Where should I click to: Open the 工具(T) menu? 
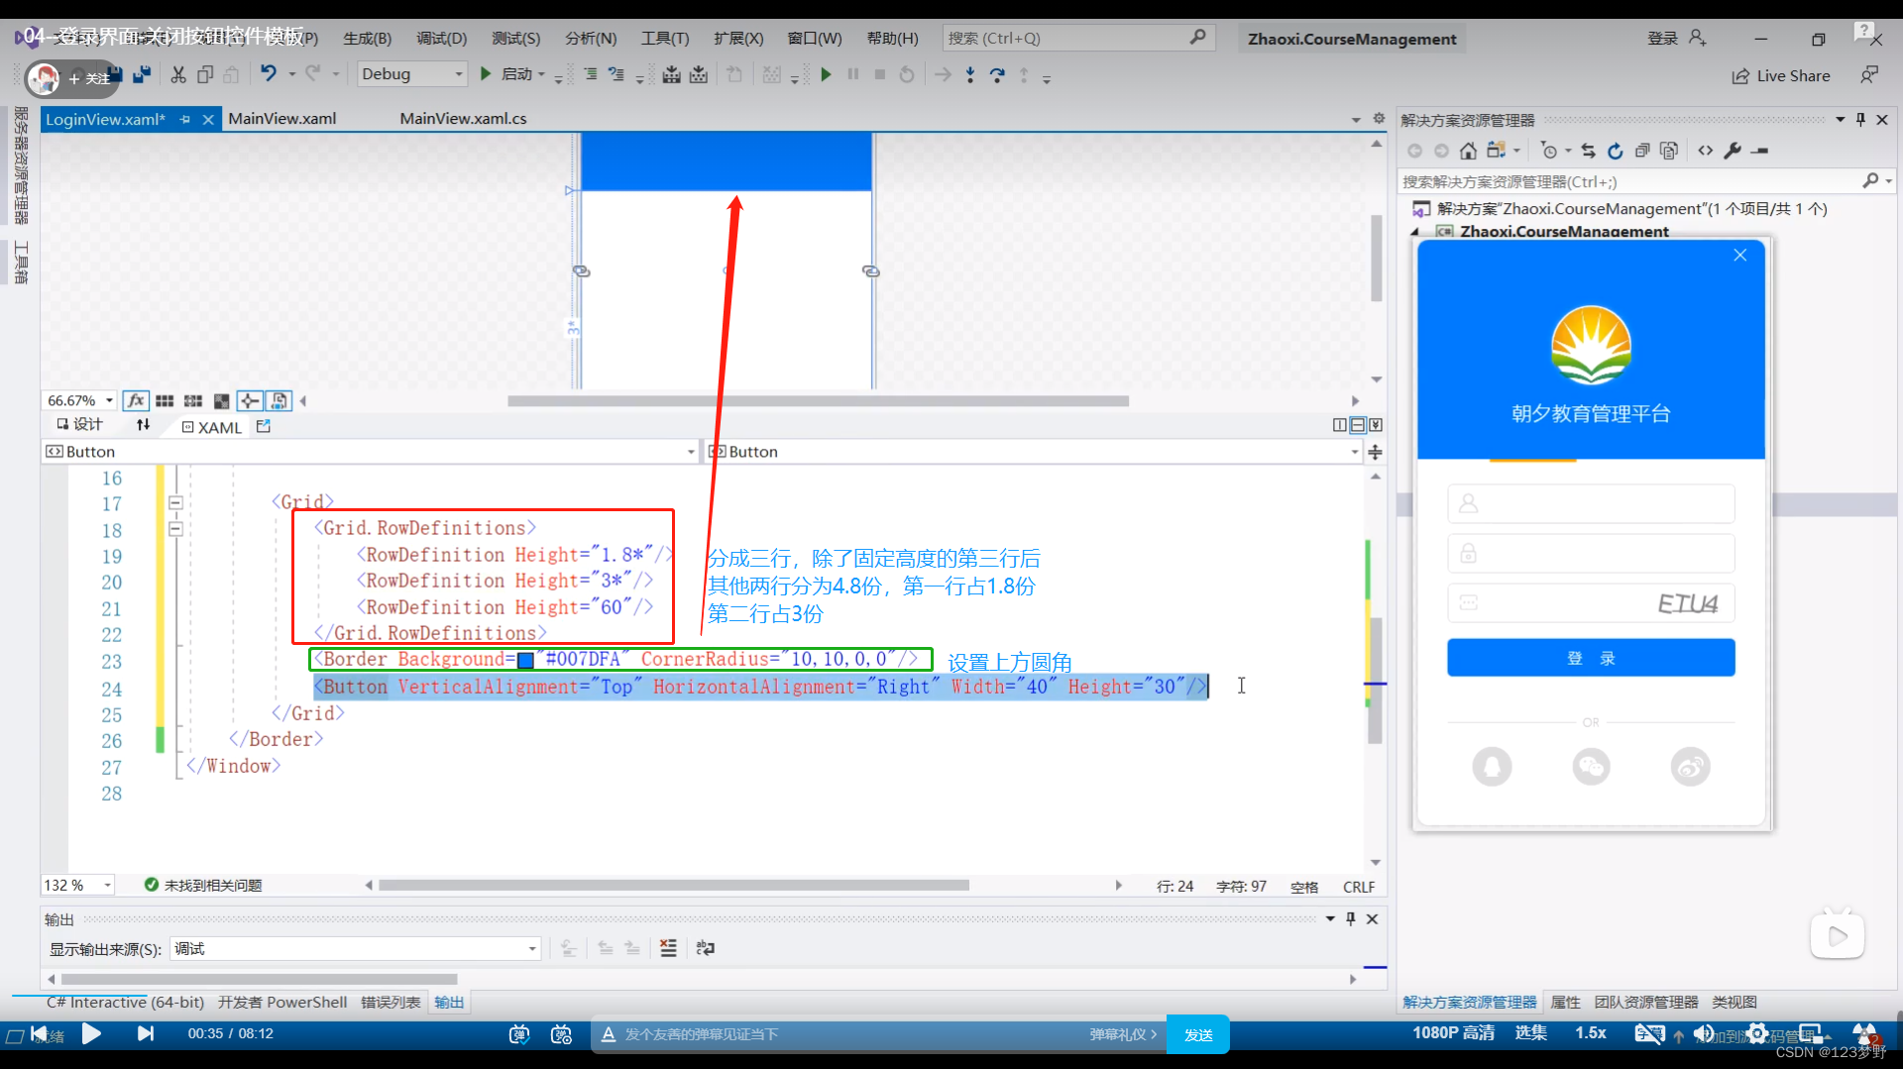point(664,38)
